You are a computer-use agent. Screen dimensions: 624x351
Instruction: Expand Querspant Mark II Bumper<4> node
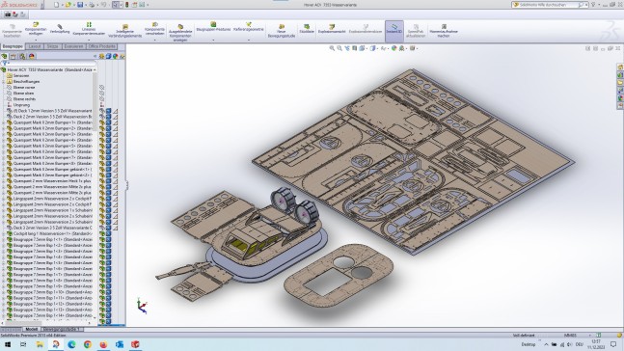pyautogui.click(x=4, y=140)
